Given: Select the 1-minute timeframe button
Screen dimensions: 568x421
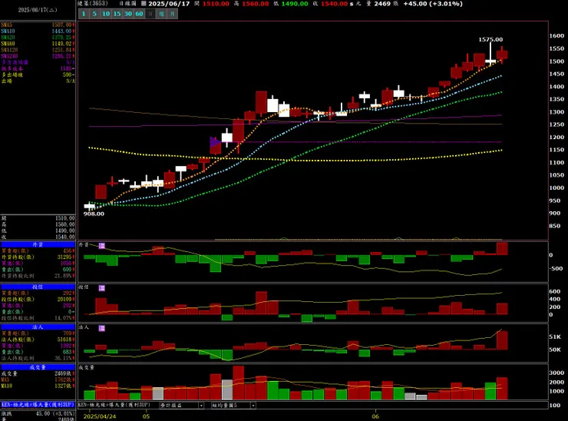Looking at the screenshot, I should click(84, 14).
